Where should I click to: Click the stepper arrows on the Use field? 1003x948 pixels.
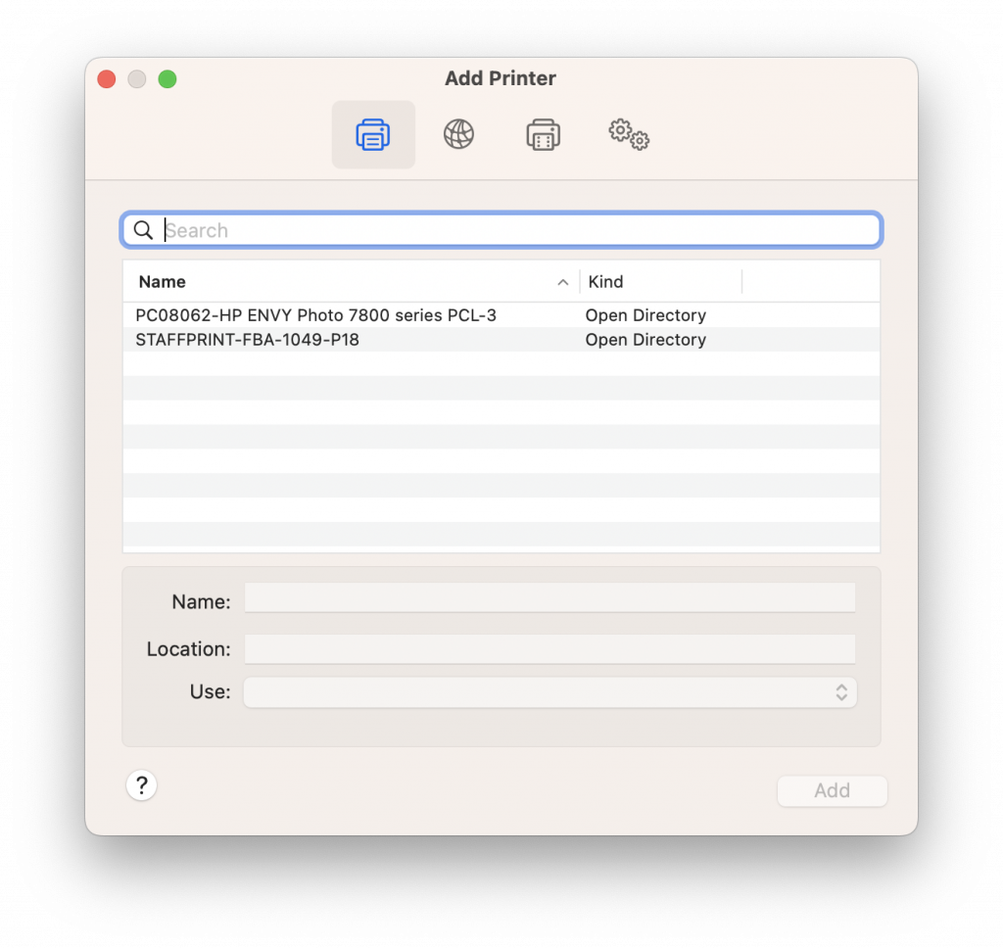point(840,691)
